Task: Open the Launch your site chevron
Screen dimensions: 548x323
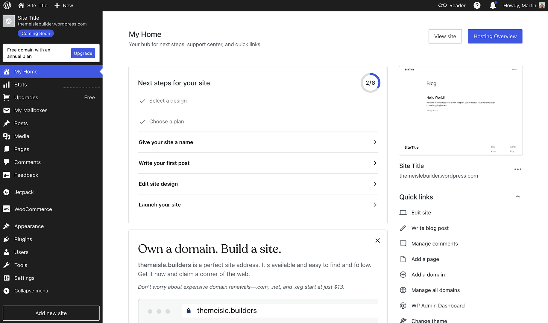Action: coord(375,205)
